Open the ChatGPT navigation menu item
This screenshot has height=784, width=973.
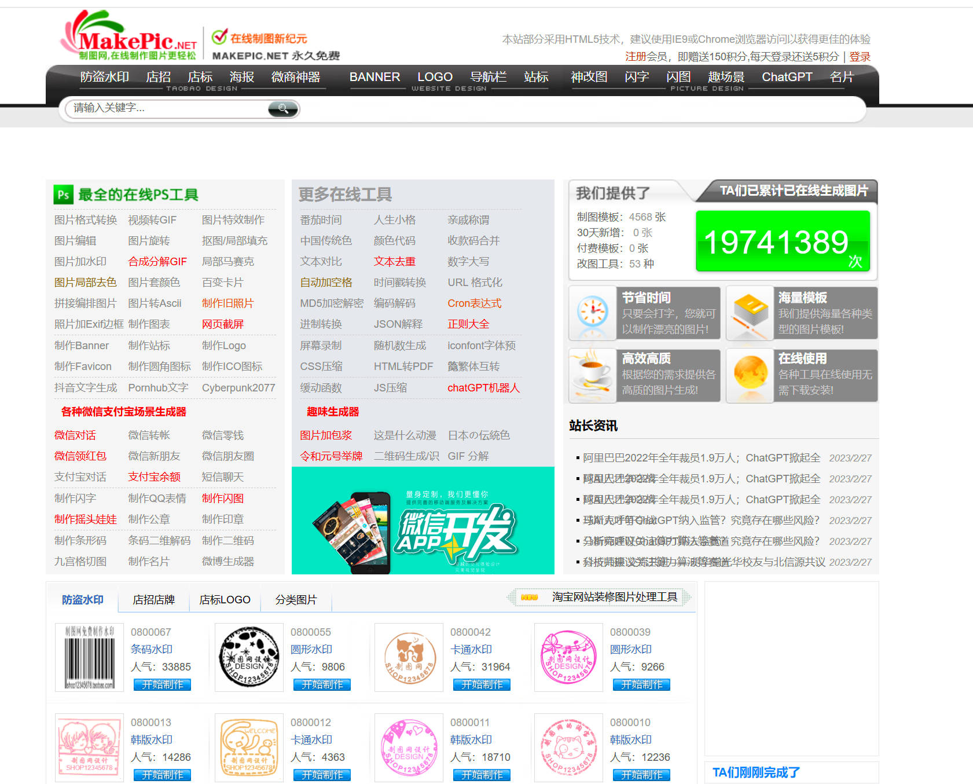(x=787, y=77)
